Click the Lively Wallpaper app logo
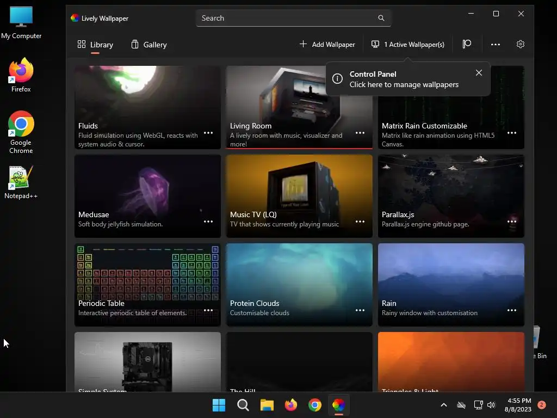The width and height of the screenshot is (557, 418). (x=75, y=18)
